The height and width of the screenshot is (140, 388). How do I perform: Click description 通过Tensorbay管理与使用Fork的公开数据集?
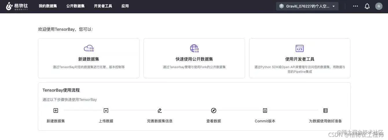(194, 67)
